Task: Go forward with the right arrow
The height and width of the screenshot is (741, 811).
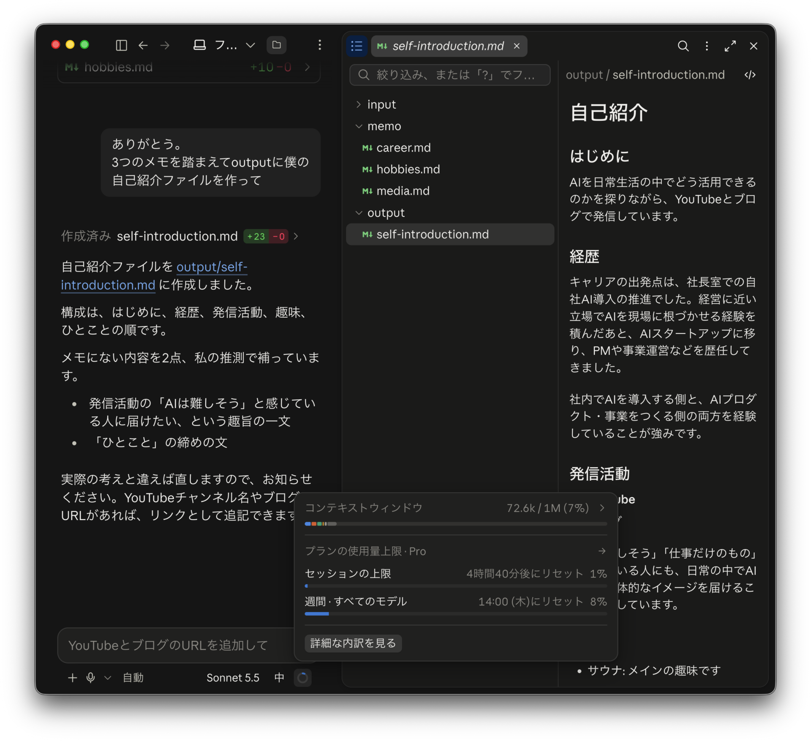Action: (x=165, y=45)
